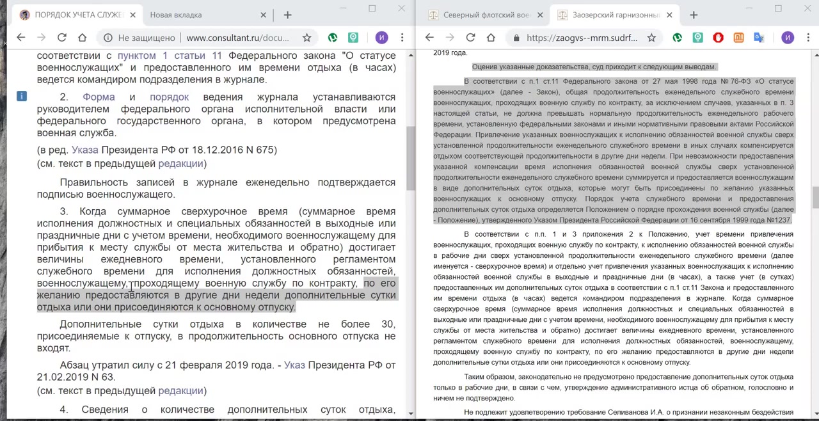Open the orange Mi extension icon

coord(738,38)
